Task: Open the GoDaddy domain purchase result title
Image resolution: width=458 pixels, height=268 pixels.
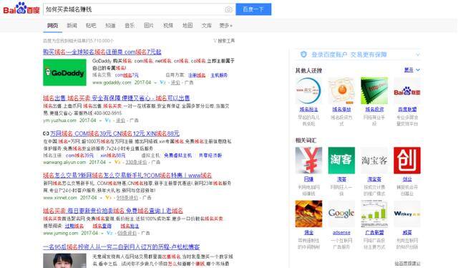Action: tap(102, 52)
